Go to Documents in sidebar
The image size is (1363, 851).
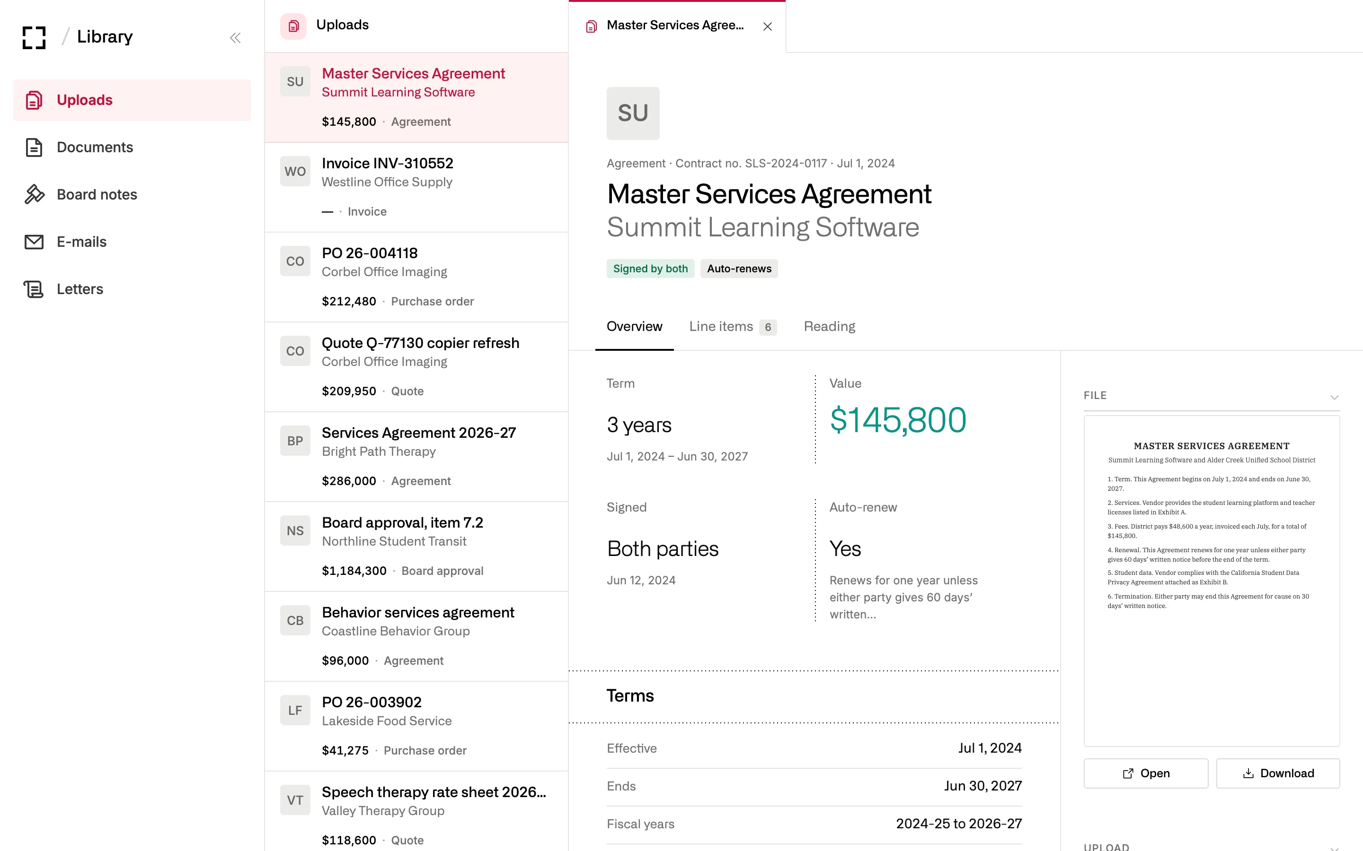(132, 148)
